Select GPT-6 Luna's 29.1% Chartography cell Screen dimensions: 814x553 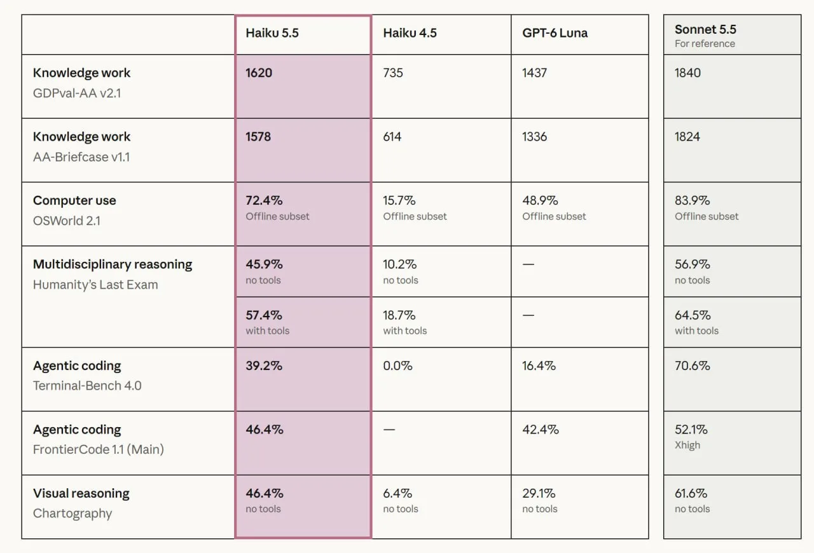pyautogui.click(x=580, y=507)
